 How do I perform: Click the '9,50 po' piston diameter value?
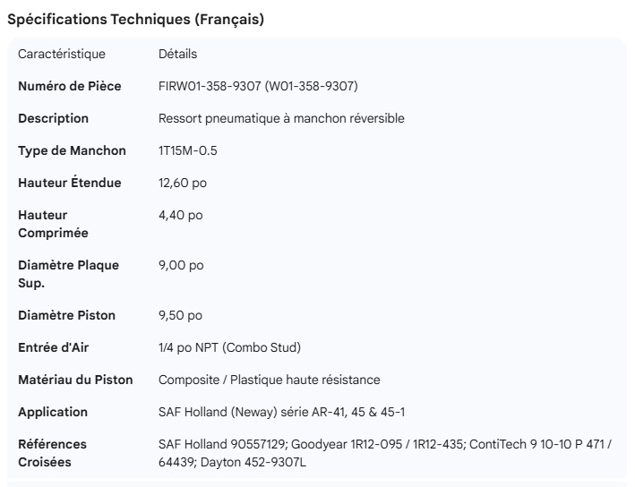(x=180, y=315)
